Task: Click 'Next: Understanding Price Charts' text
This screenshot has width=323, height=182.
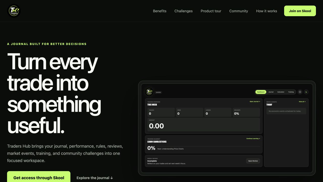Action: point(171,149)
